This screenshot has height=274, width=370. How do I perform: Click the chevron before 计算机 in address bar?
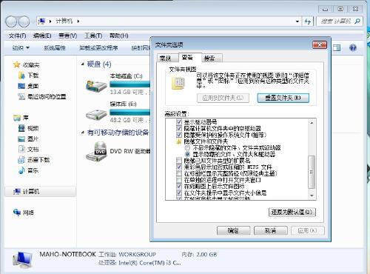pyautogui.click(x=50, y=21)
